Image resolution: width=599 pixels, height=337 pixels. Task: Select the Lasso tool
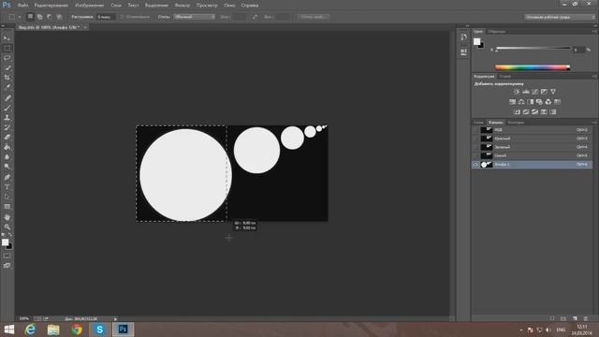(7, 58)
